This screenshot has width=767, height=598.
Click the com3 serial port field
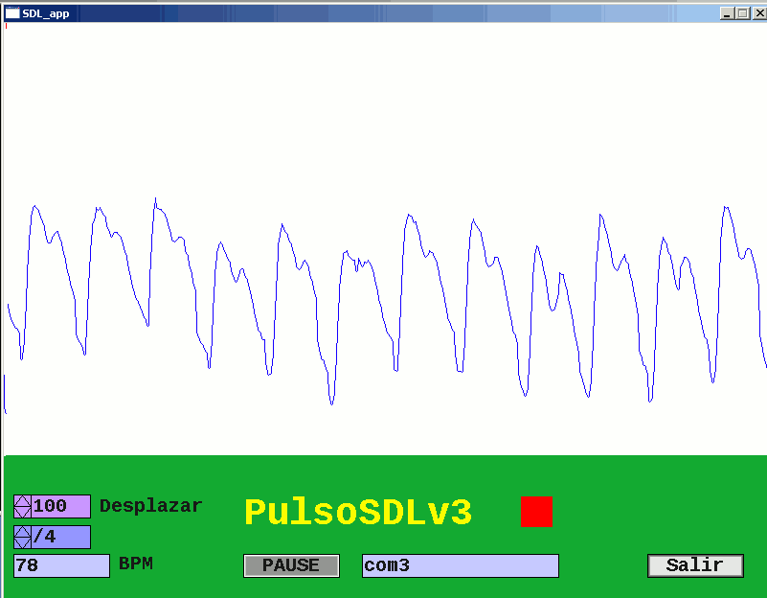point(461,565)
